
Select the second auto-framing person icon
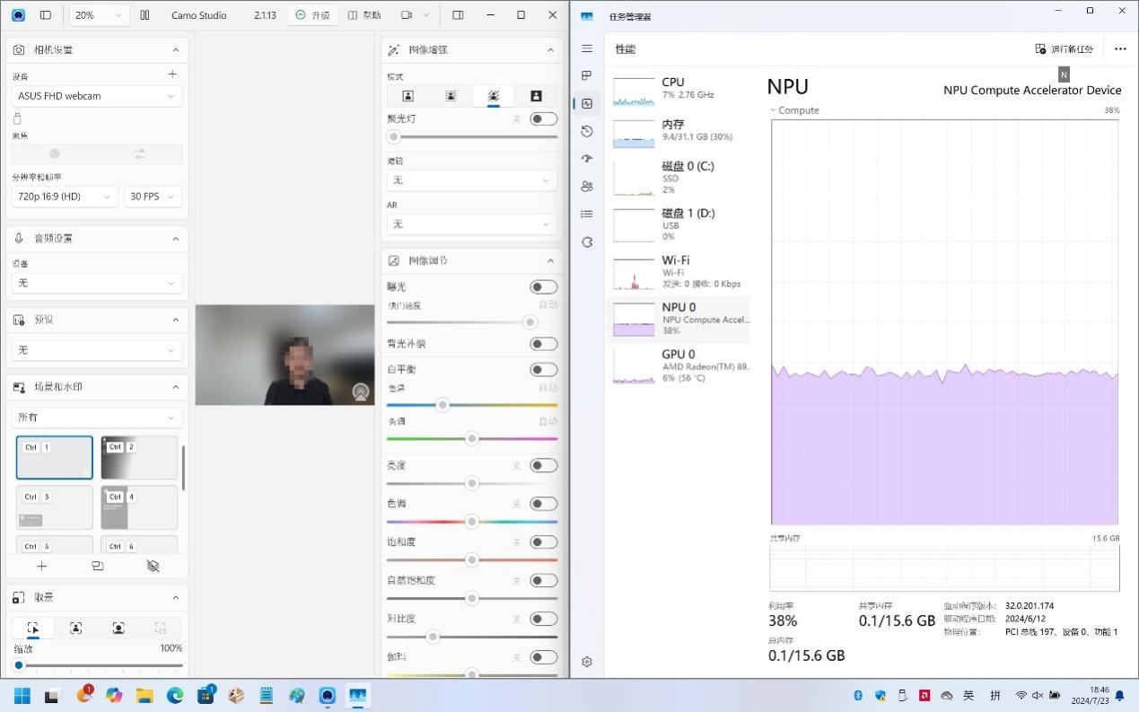(x=75, y=628)
